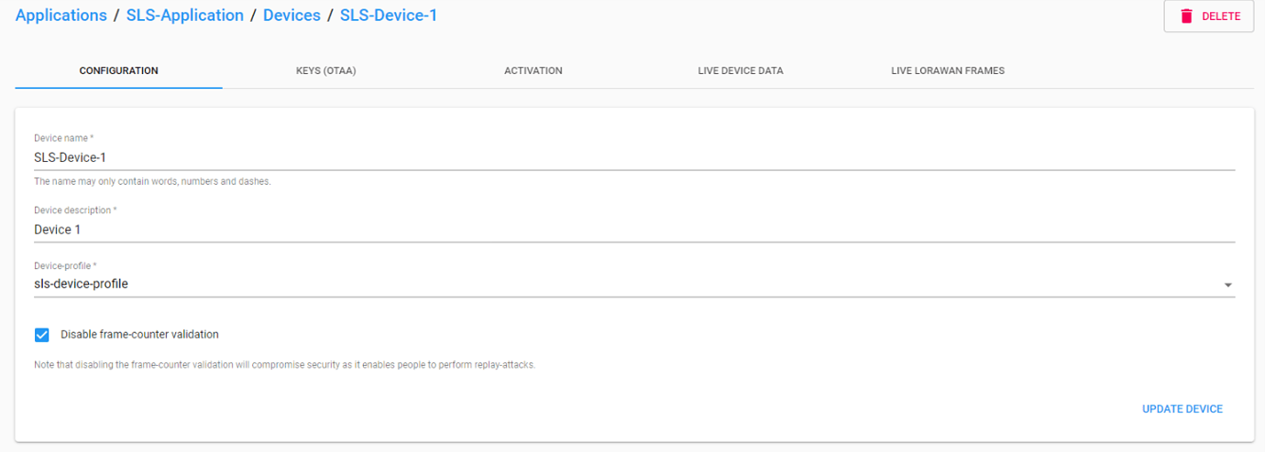Open the Applications breadcrumb link
1265x452 pixels.
[61, 16]
